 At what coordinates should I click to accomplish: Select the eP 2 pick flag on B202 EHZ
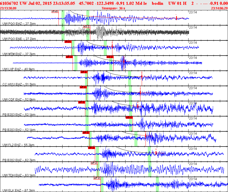click(x=92, y=148)
